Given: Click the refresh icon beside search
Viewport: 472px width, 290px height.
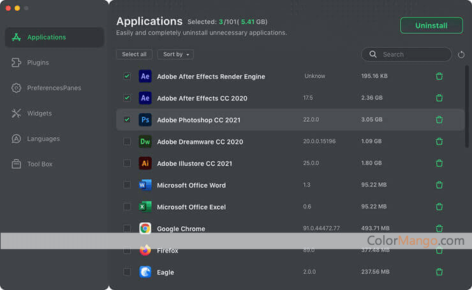Looking at the screenshot, I should [x=459, y=55].
